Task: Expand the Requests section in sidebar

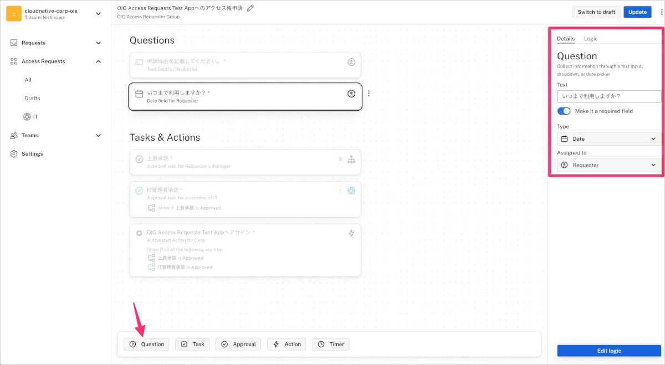Action: click(x=99, y=43)
